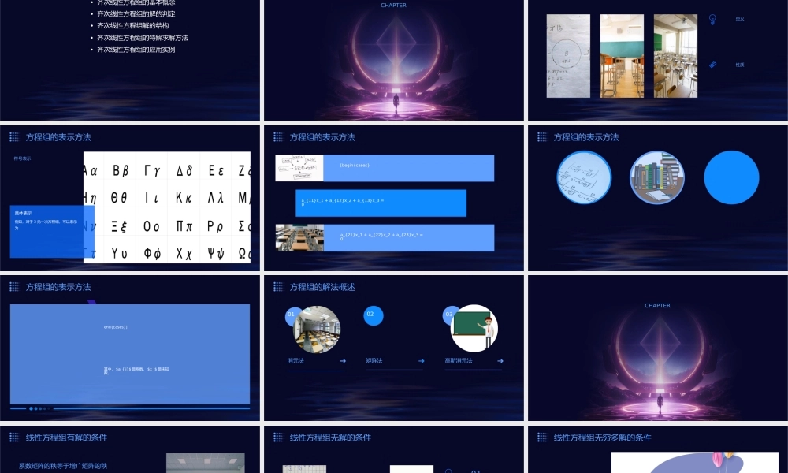Click the bar with a_{21}x_1 equation
The image size is (788, 473).
[x=408, y=238]
